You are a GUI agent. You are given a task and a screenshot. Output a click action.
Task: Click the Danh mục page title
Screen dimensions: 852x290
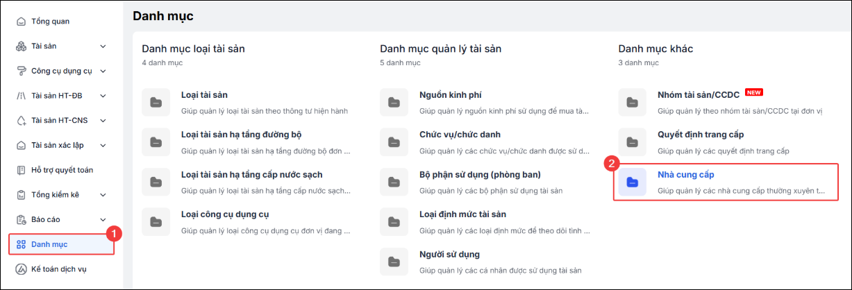tap(163, 15)
